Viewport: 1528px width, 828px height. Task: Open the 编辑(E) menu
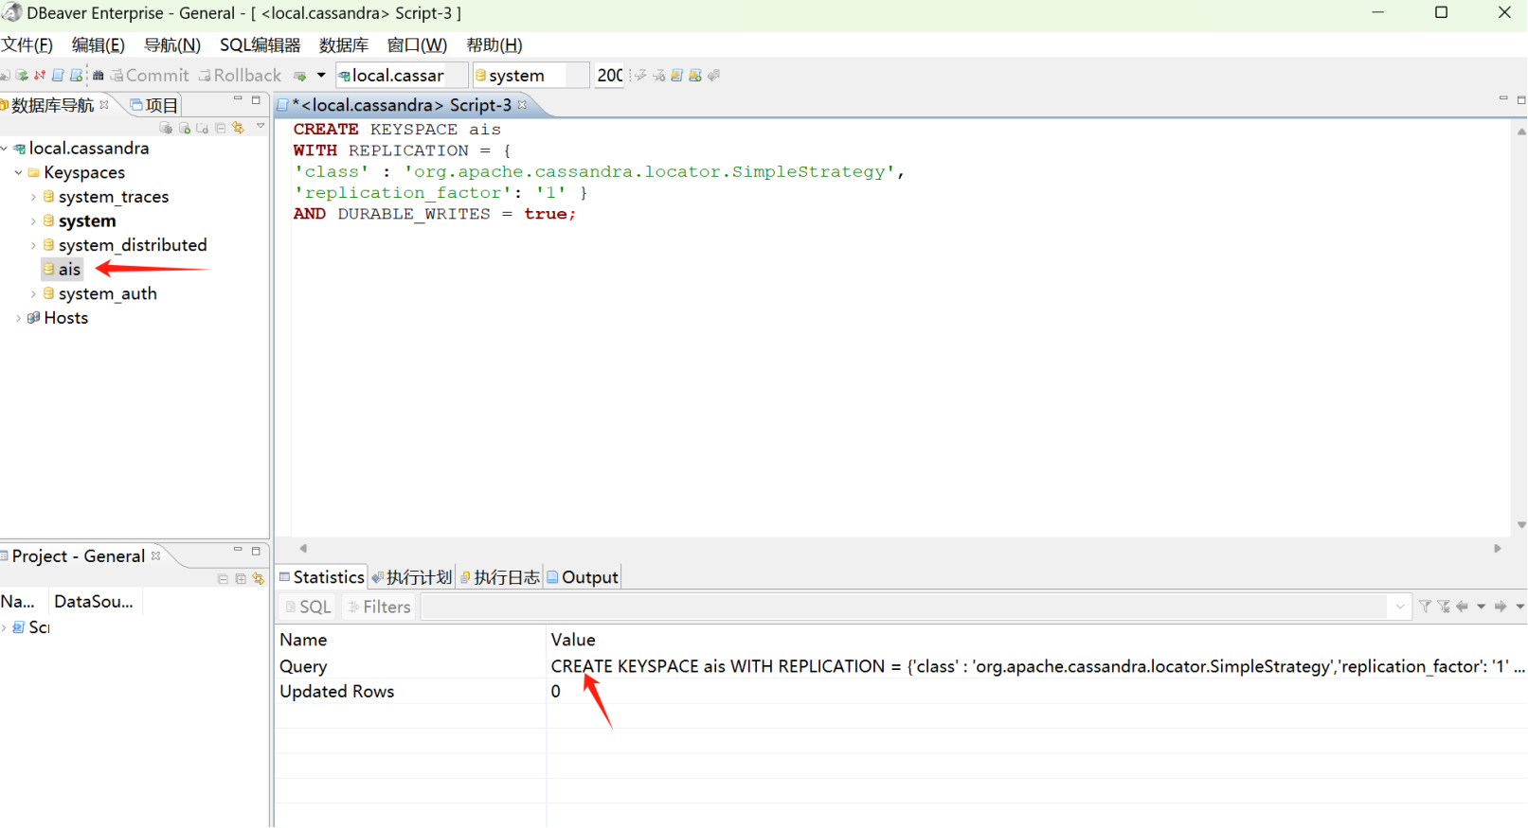pos(99,45)
